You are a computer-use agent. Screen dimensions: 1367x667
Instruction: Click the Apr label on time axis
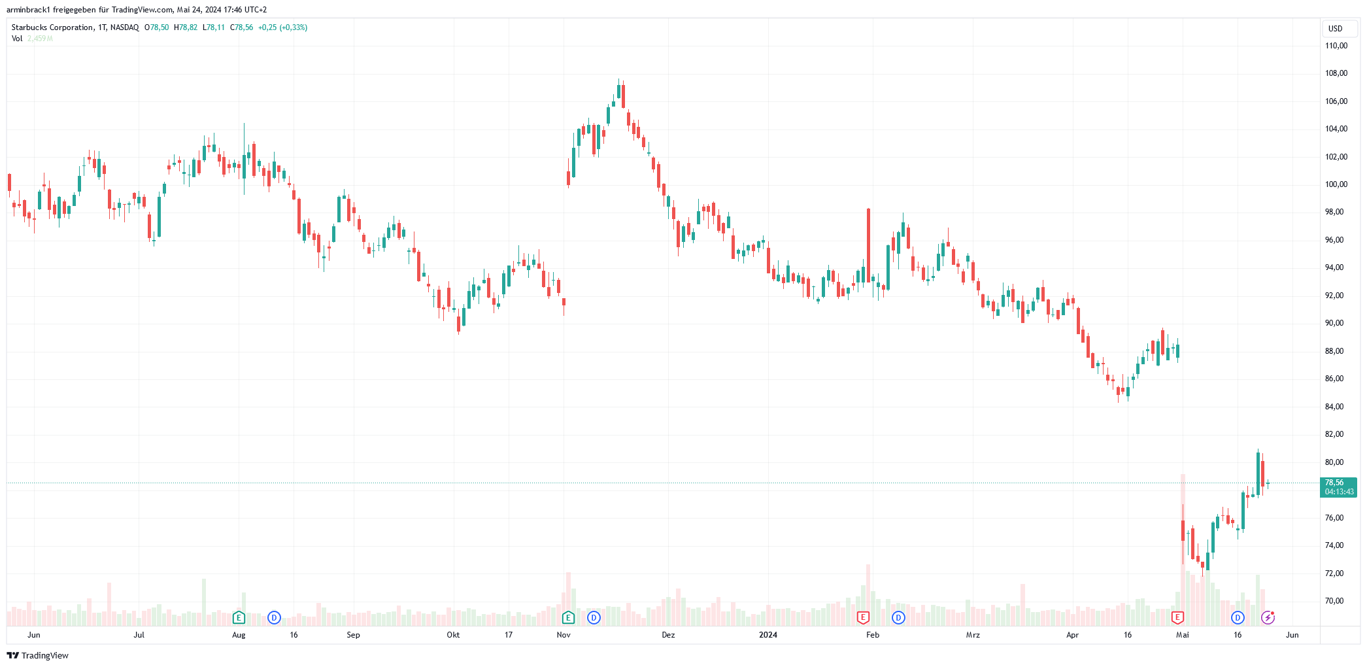click(x=1073, y=635)
